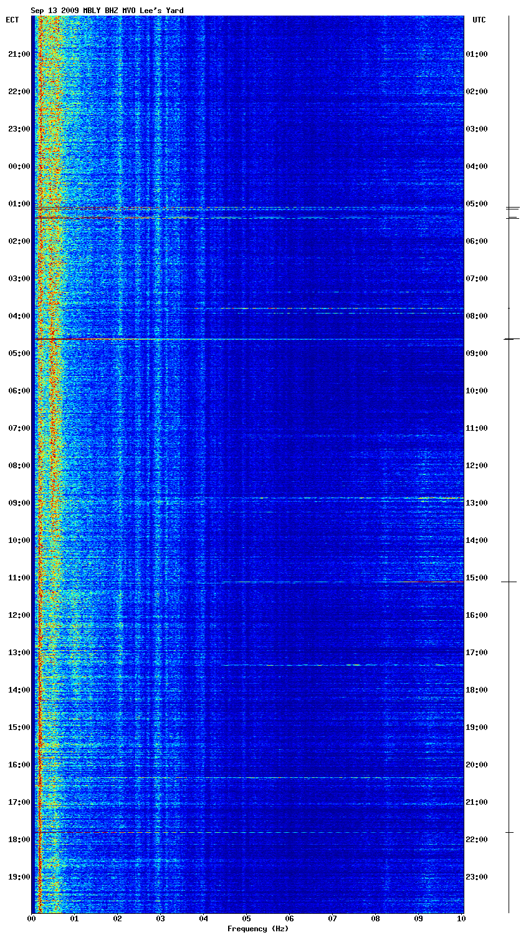Viewport: 531px width, 935px height.
Task: Click the 09 Hz frequency tick label
Action: tap(419, 919)
